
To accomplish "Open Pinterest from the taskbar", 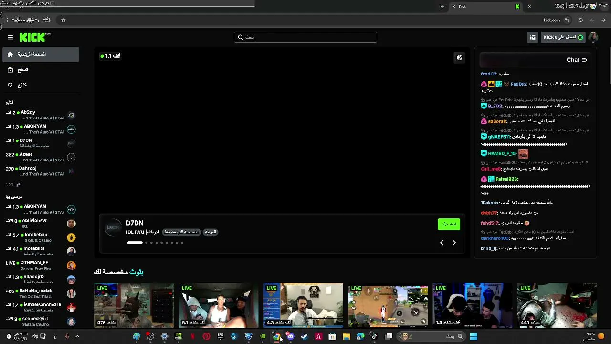I will pyautogui.click(x=206, y=336).
